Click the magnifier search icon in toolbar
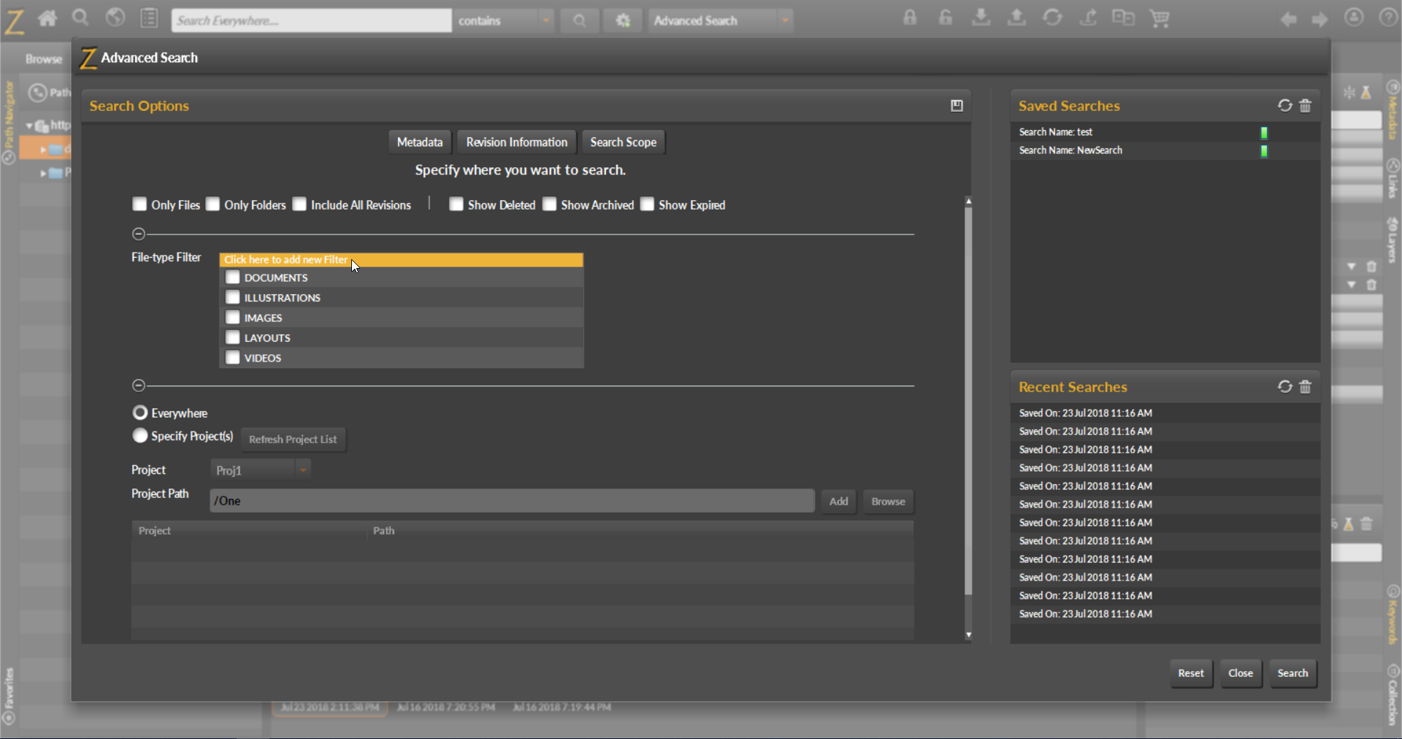Screen dimensions: 1402x739 click(80, 18)
